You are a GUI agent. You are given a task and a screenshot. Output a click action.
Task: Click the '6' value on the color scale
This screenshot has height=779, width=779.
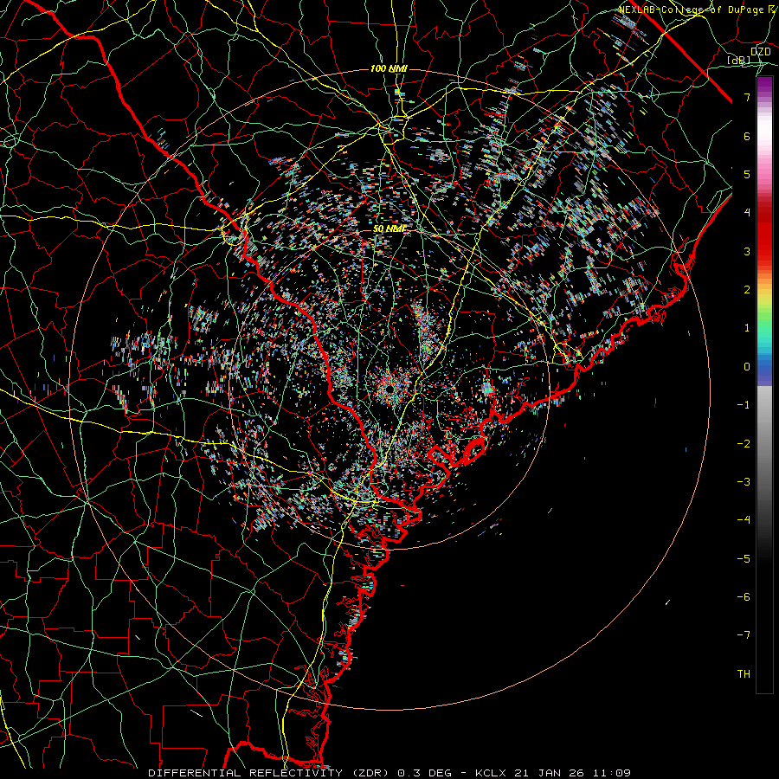[x=747, y=136]
